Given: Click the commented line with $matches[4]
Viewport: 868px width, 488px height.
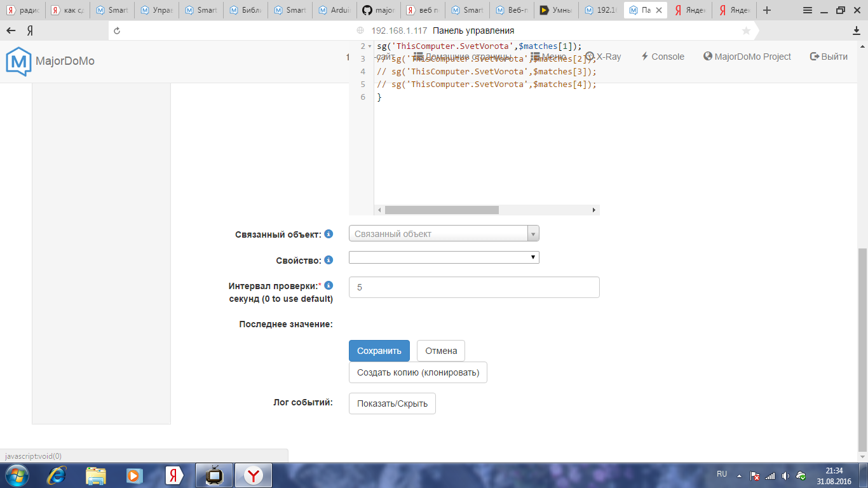Looking at the screenshot, I should tap(487, 85).
